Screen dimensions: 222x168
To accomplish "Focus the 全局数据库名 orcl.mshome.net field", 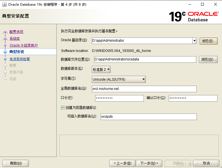I will (x=144, y=89).
